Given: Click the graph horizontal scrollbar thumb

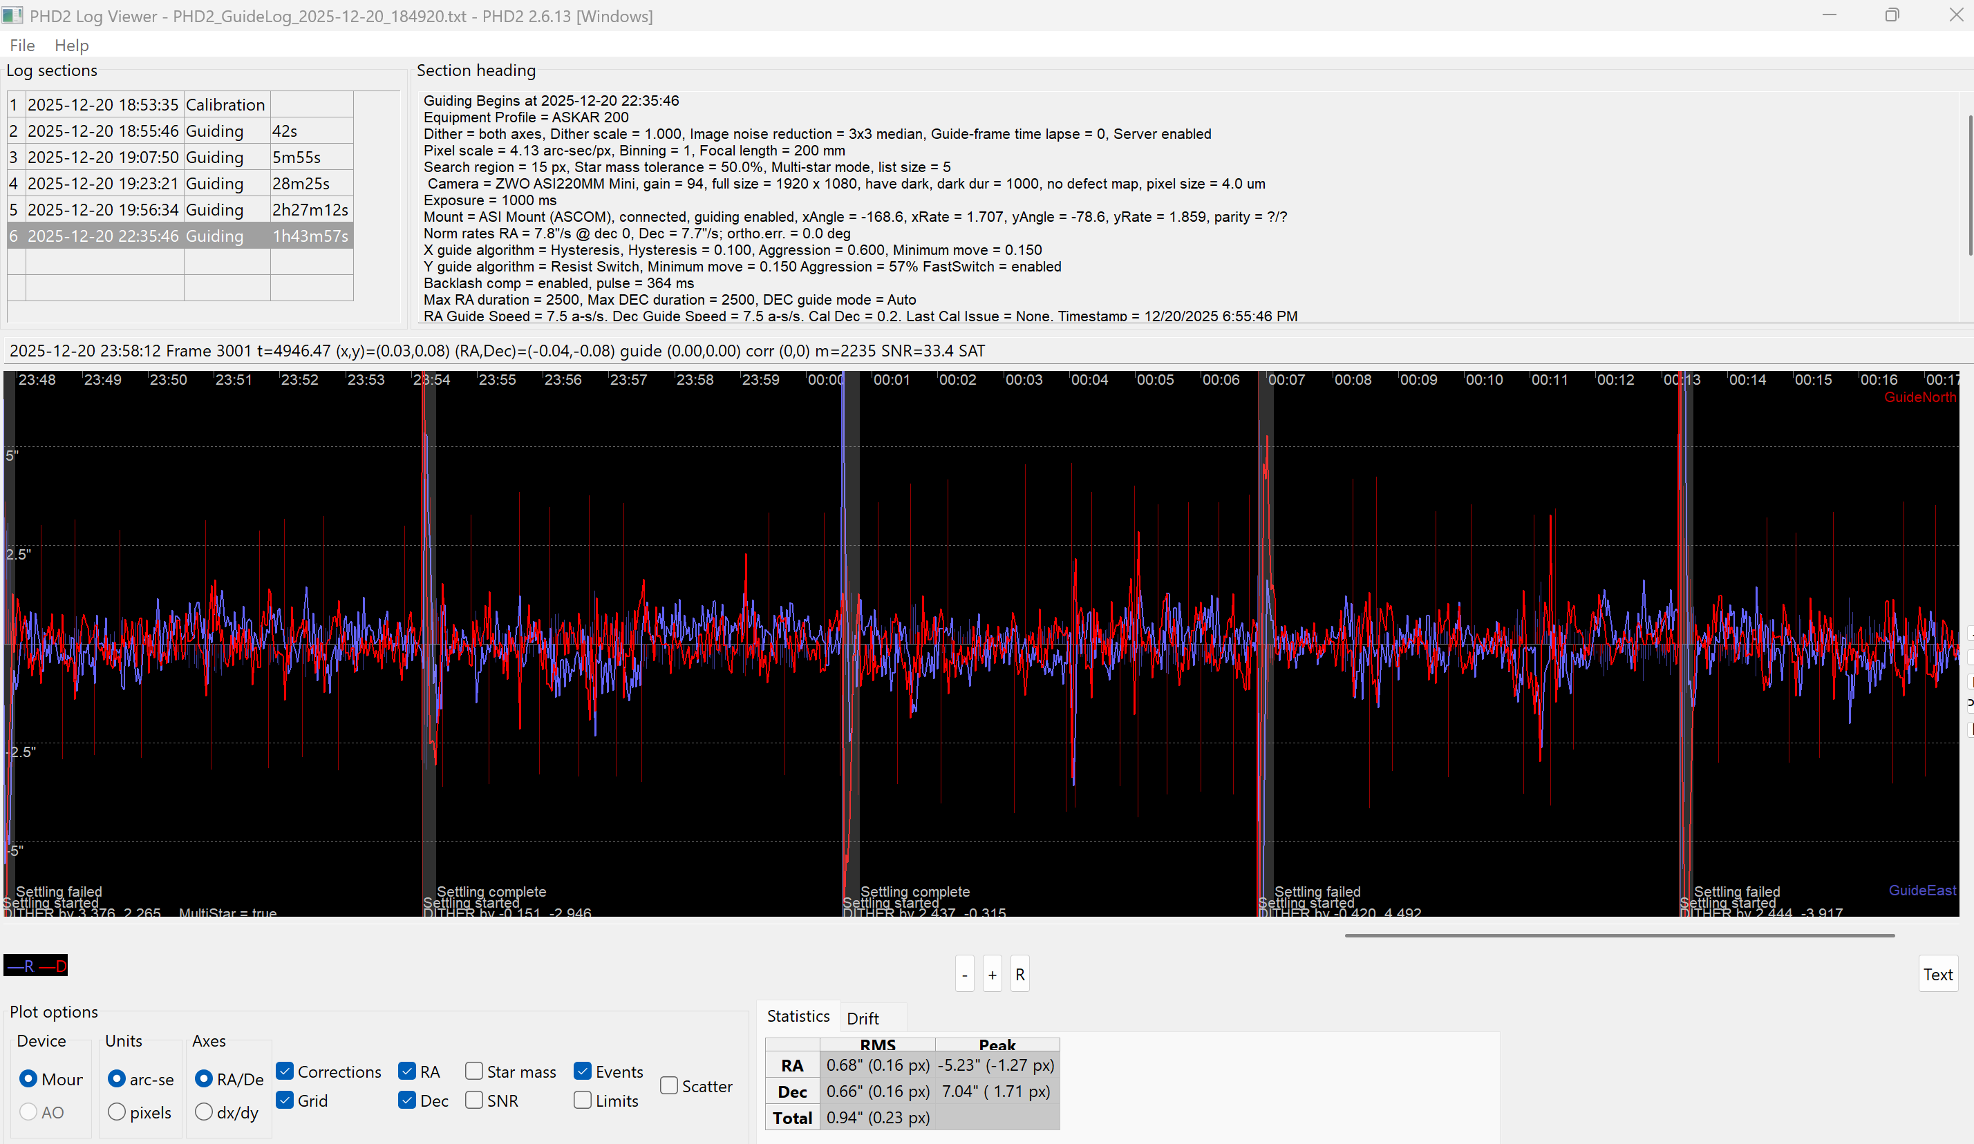Looking at the screenshot, I should [1619, 935].
